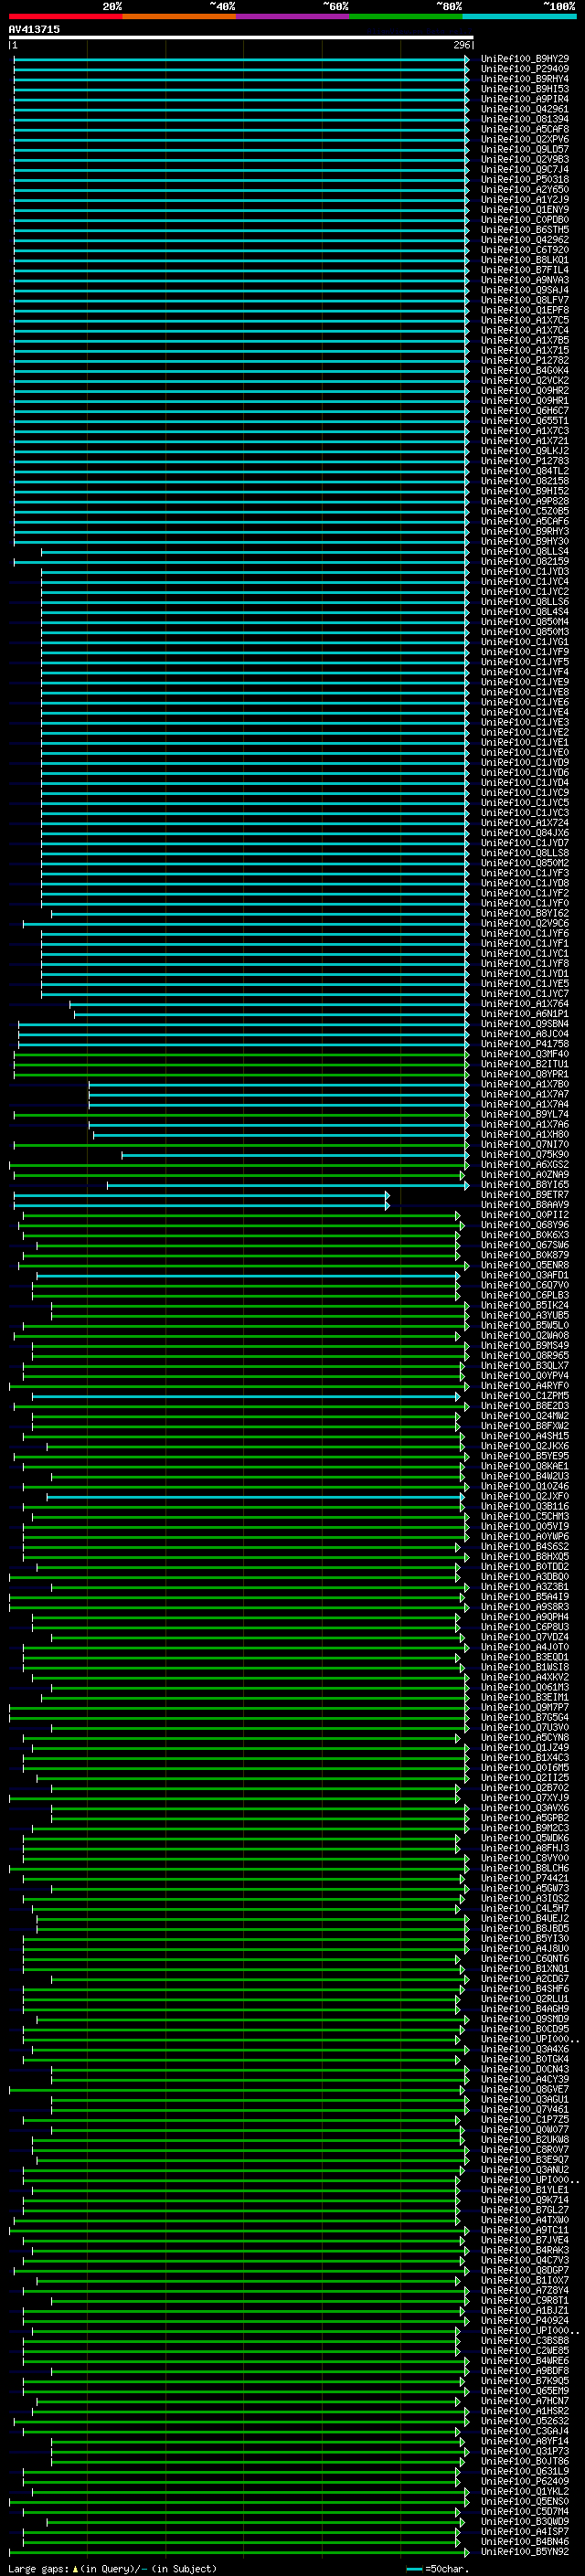Choose the UniRef100_Q9LD57 label
Viewport: 585px width, 2576px height.
tap(525, 149)
